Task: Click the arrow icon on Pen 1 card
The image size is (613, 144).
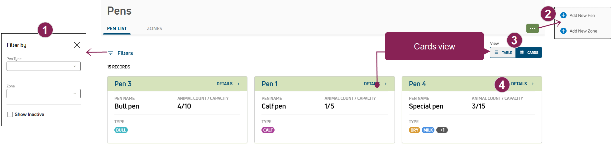Action: click(x=385, y=84)
